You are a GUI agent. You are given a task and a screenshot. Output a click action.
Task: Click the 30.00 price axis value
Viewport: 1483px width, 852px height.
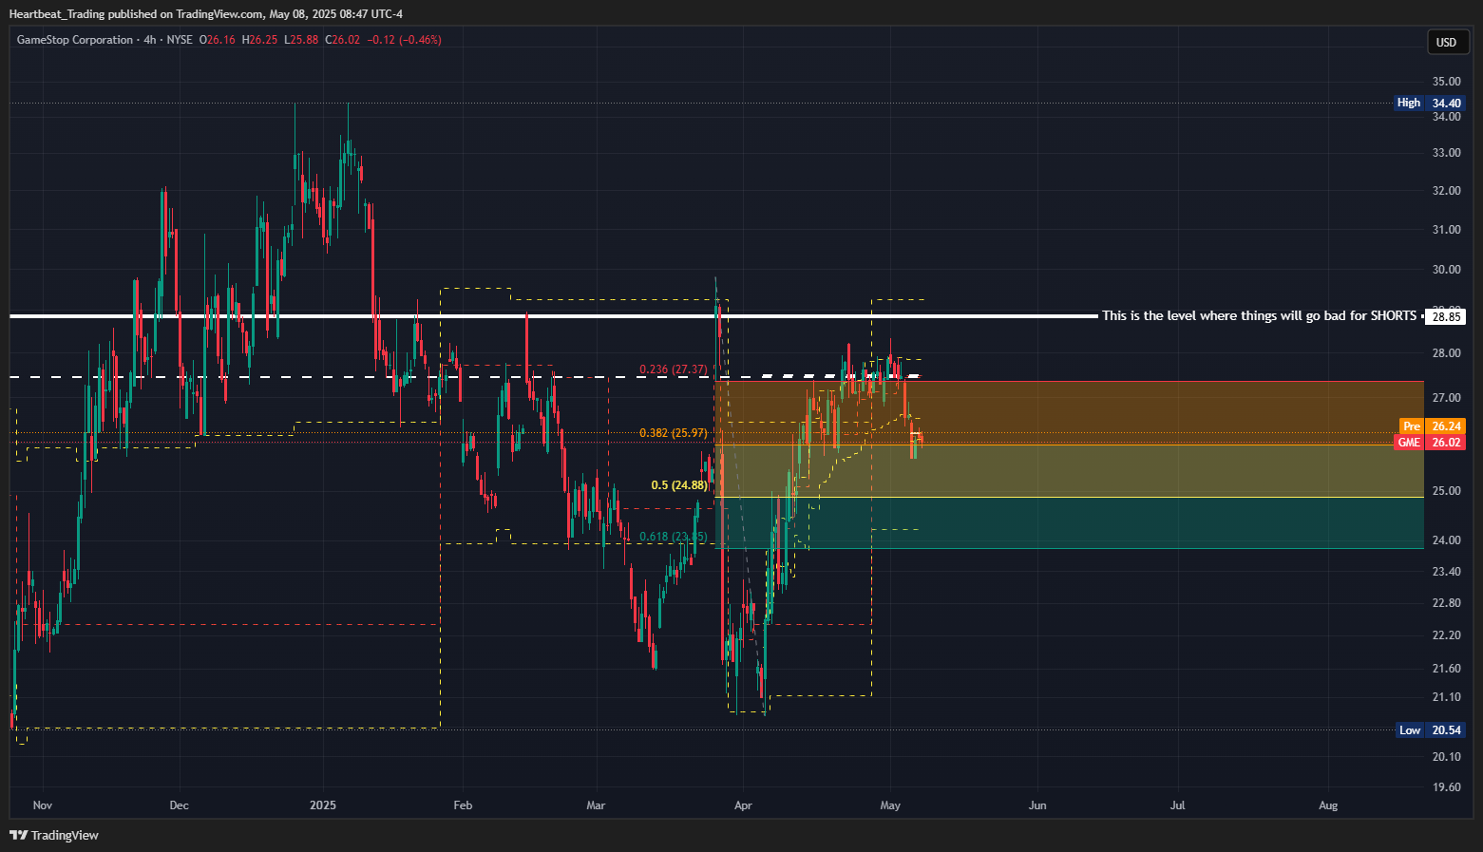tap(1447, 270)
